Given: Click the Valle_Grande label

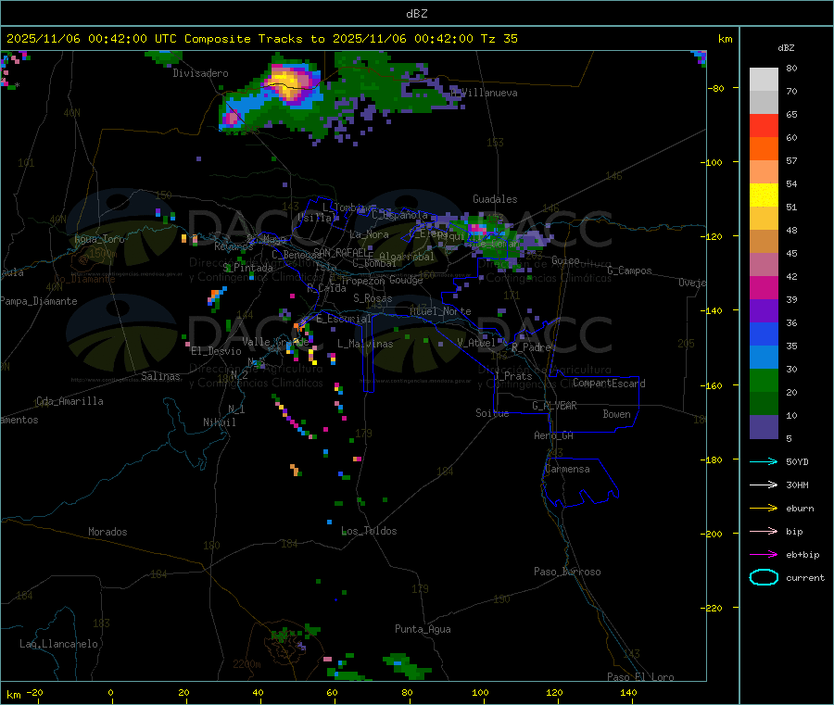Looking at the screenshot, I should click(x=275, y=342).
